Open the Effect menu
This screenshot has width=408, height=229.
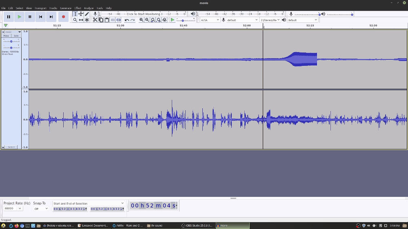click(x=78, y=8)
